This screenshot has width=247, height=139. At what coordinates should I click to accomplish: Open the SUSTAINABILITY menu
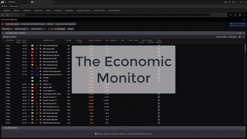pos(114,10)
